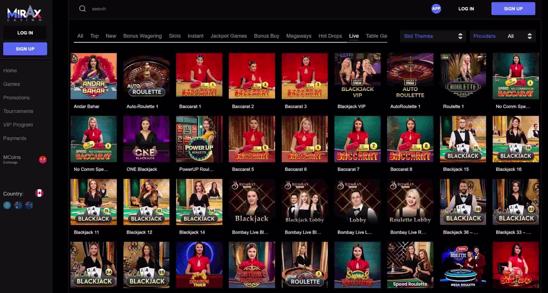The image size is (548, 293).
Task: Open the Blackjack 11 game thumbnail
Action: [94, 202]
